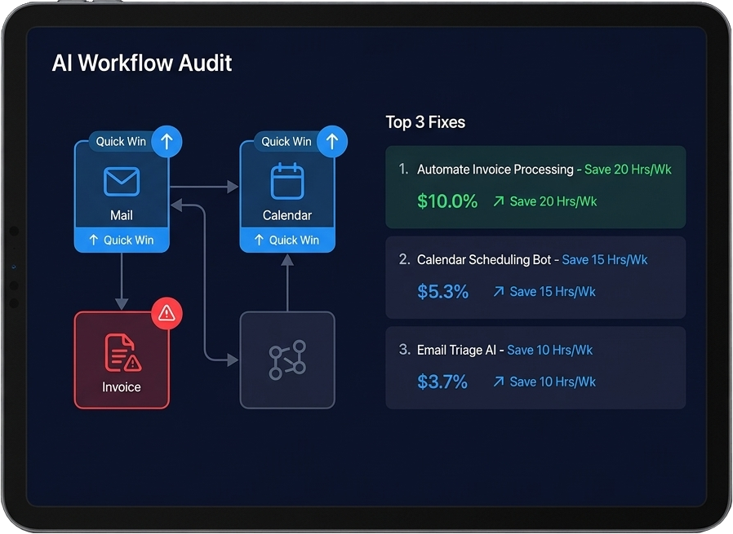This screenshot has width=733, height=534.
Task: Click Save 20 Hrs/Wk below $10.0%
Action: (x=553, y=201)
